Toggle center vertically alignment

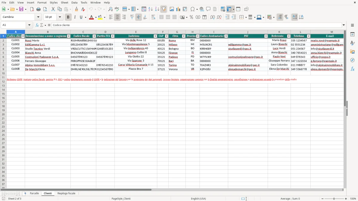138,17
